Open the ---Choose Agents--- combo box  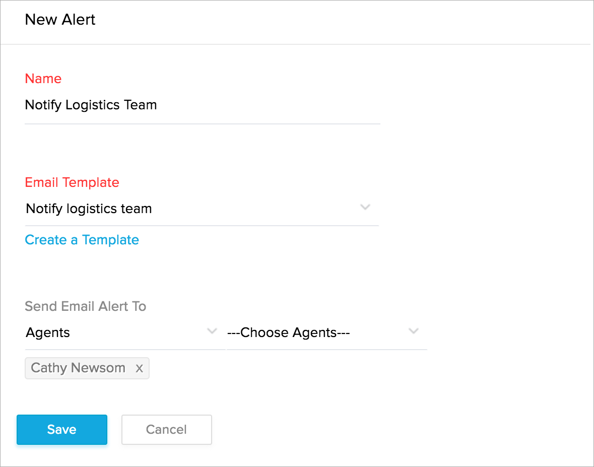[322, 332]
